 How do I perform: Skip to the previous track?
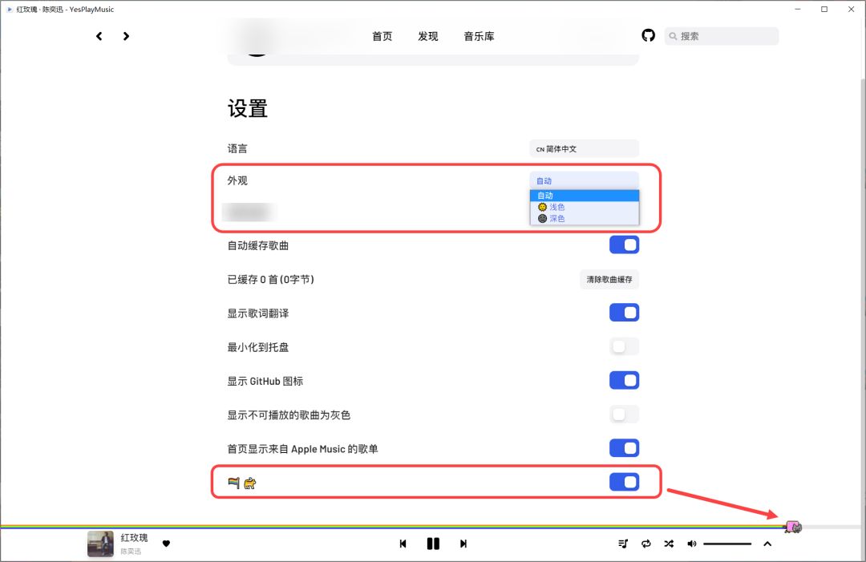pos(403,544)
